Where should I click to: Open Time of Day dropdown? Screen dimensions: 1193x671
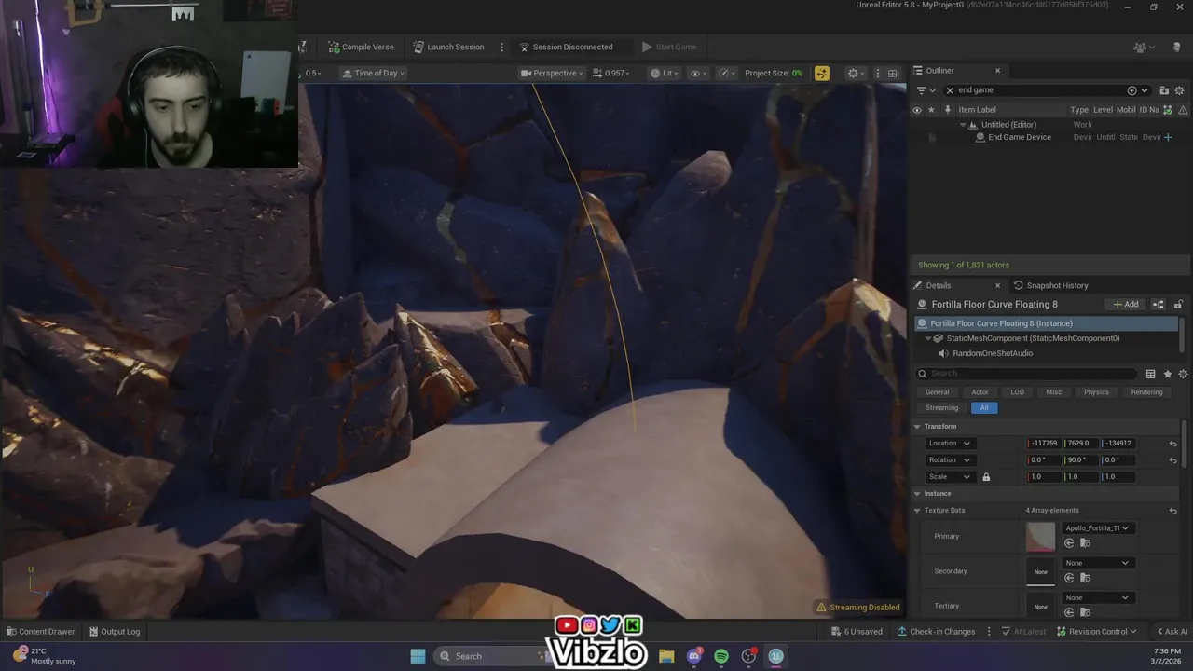coord(373,73)
